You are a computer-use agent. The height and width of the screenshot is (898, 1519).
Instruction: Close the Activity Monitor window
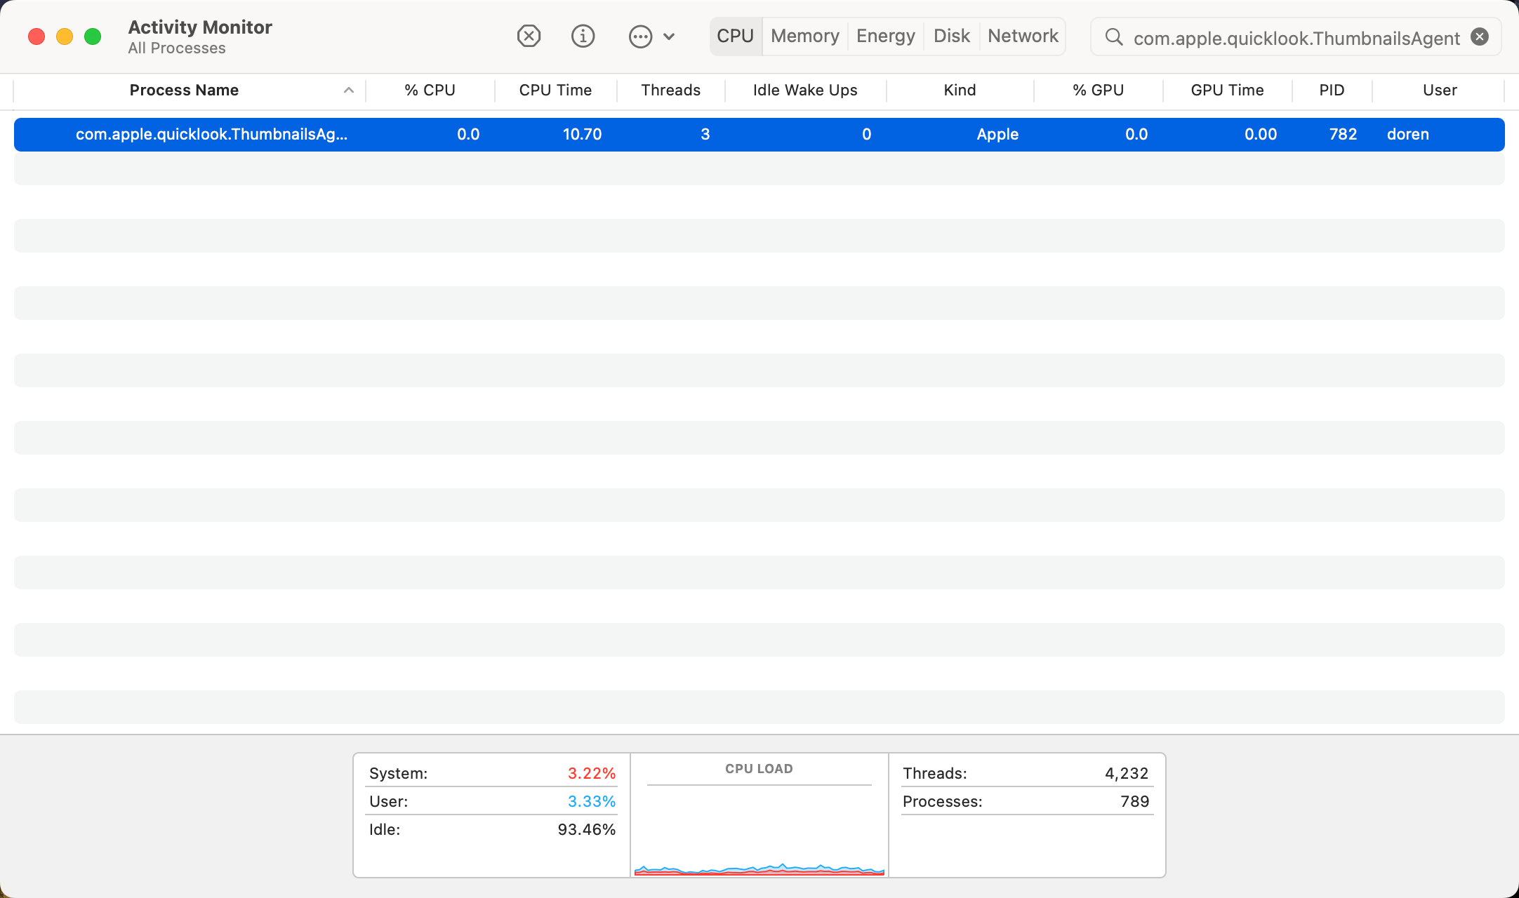[37, 36]
